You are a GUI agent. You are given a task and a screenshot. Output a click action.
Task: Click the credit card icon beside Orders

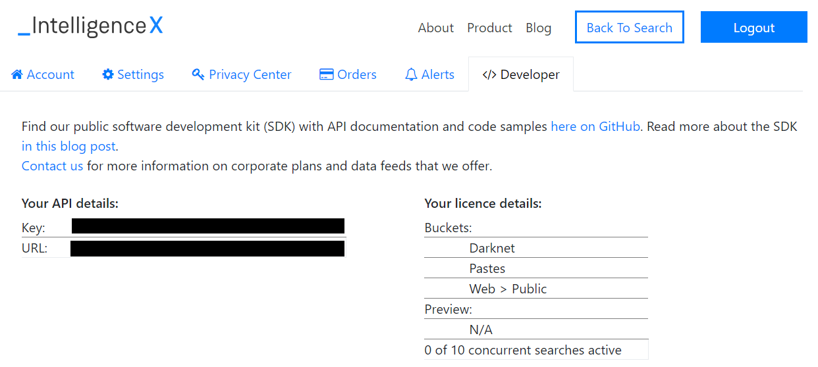pyautogui.click(x=326, y=74)
